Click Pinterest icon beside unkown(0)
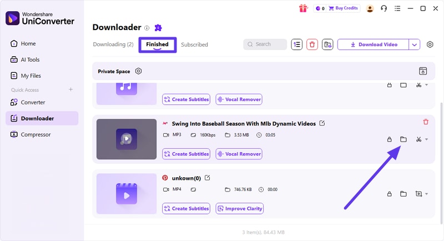 point(165,178)
